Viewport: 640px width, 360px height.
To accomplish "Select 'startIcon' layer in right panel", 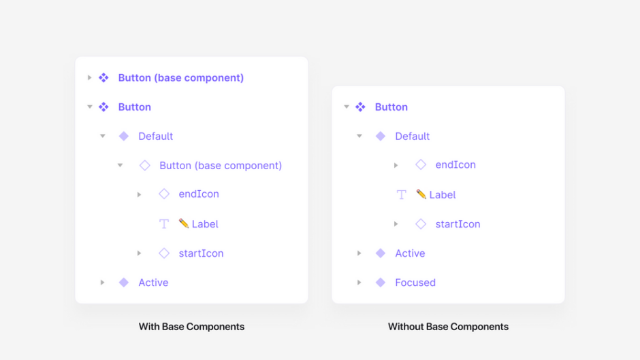I will coord(458,224).
